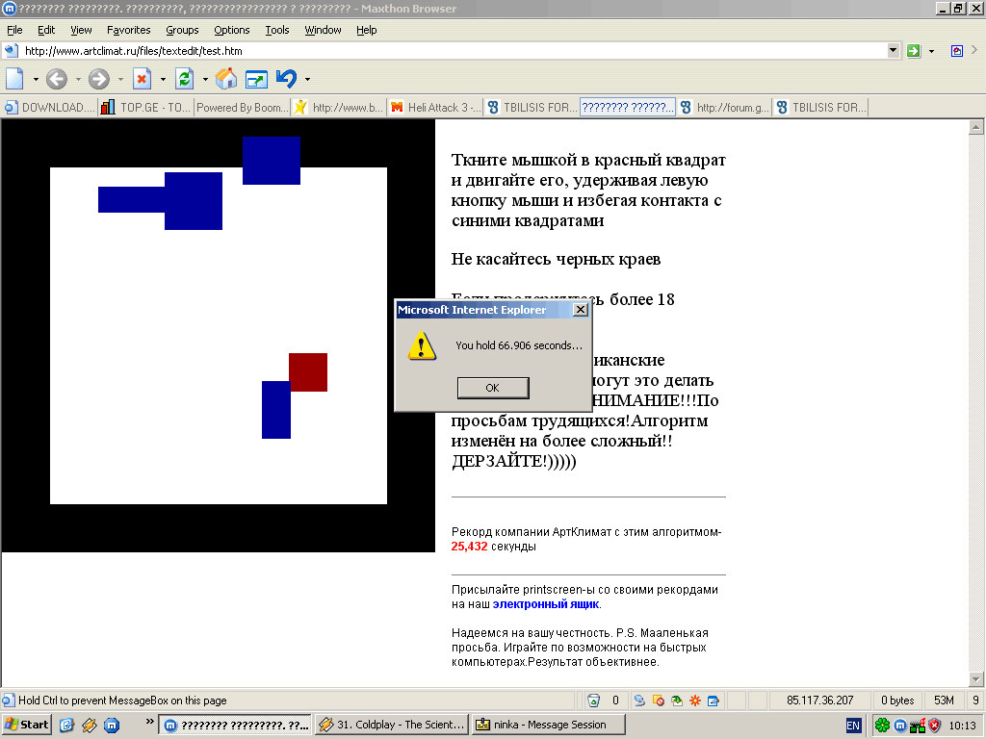
Task: Click the 85.117.36.207 status bar text
Action: [x=820, y=701]
